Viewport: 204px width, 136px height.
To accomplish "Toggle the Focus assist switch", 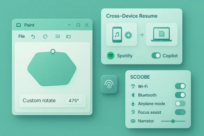I will 180,112.
